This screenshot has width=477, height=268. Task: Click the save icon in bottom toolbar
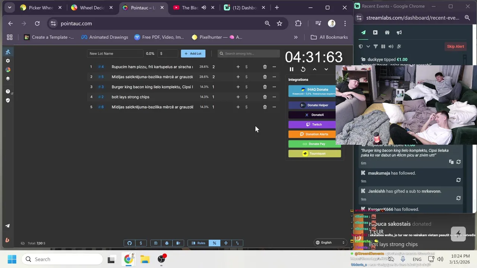(156, 243)
